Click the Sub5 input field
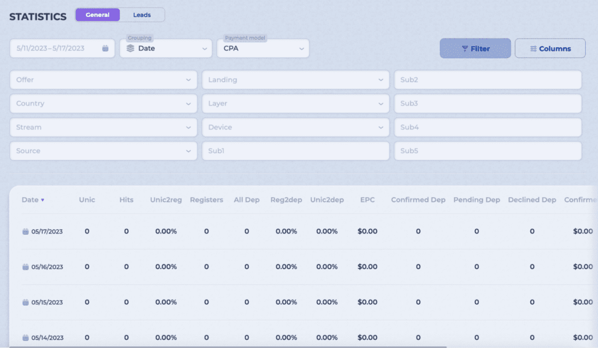598x348 pixels. point(488,151)
